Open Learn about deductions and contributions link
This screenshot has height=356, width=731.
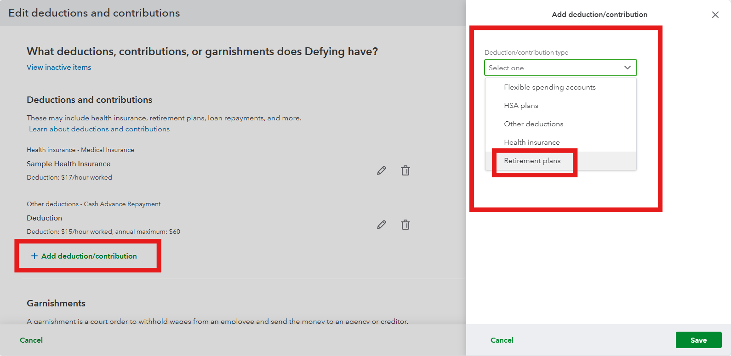click(x=99, y=129)
